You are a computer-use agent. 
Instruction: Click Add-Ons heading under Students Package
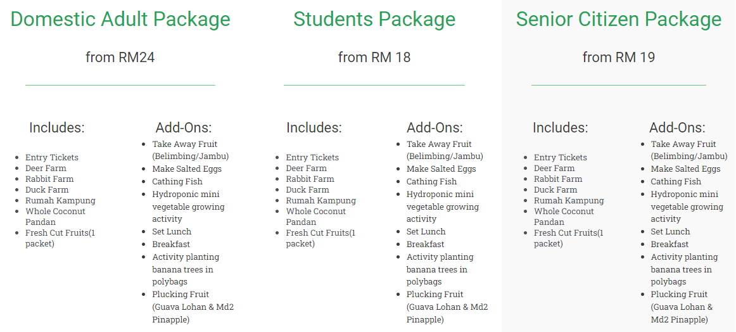[435, 127]
